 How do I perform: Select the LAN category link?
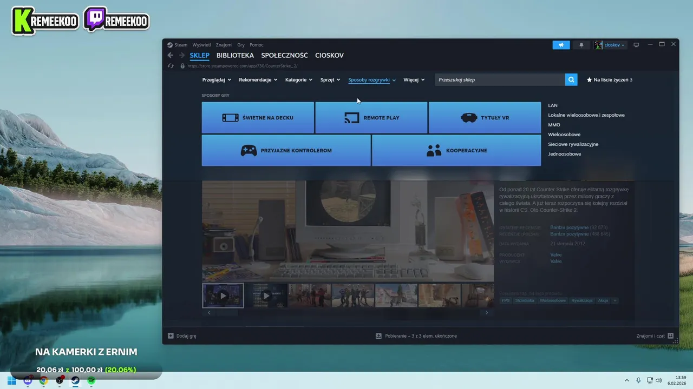coord(553,105)
